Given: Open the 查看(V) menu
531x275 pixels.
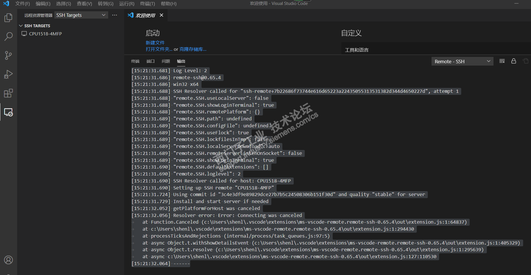Looking at the screenshot, I should (84, 3).
